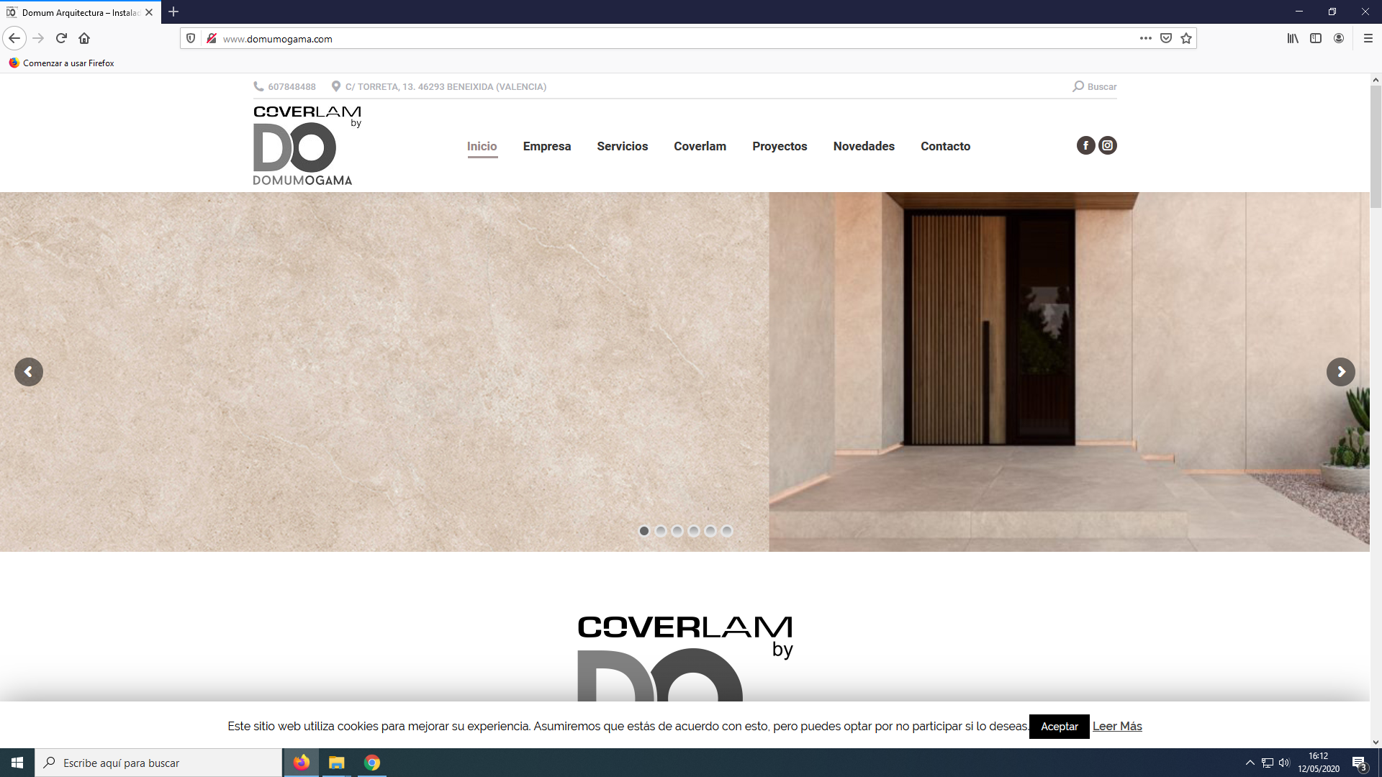Go to the Inicio menu item
The width and height of the screenshot is (1382, 777).
pyautogui.click(x=482, y=146)
